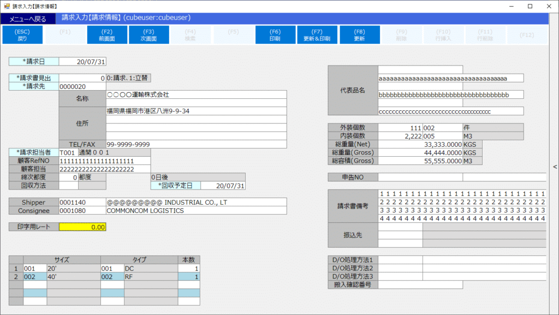Select the F7 更新&印刷 button
The height and width of the screenshot is (315, 559).
coord(317,35)
